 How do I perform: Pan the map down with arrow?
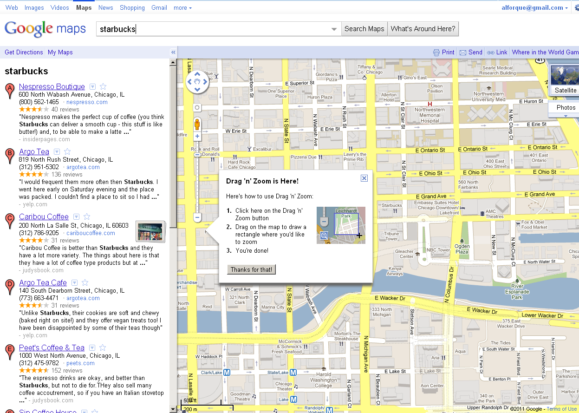(x=197, y=90)
